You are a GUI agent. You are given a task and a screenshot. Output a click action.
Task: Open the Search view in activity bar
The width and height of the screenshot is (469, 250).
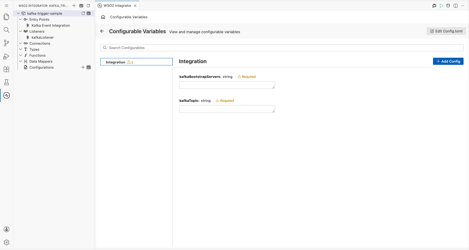point(7,30)
